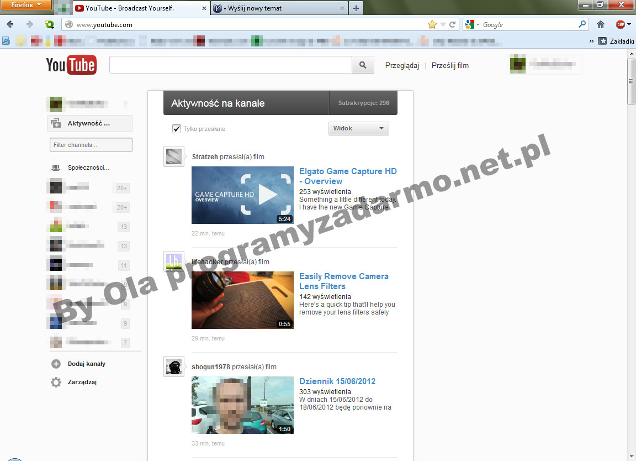
Task: Click lifehacker channel avatar
Action: 174,261
